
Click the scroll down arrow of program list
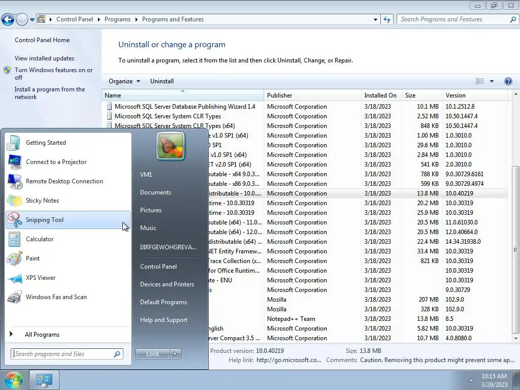tap(516, 338)
